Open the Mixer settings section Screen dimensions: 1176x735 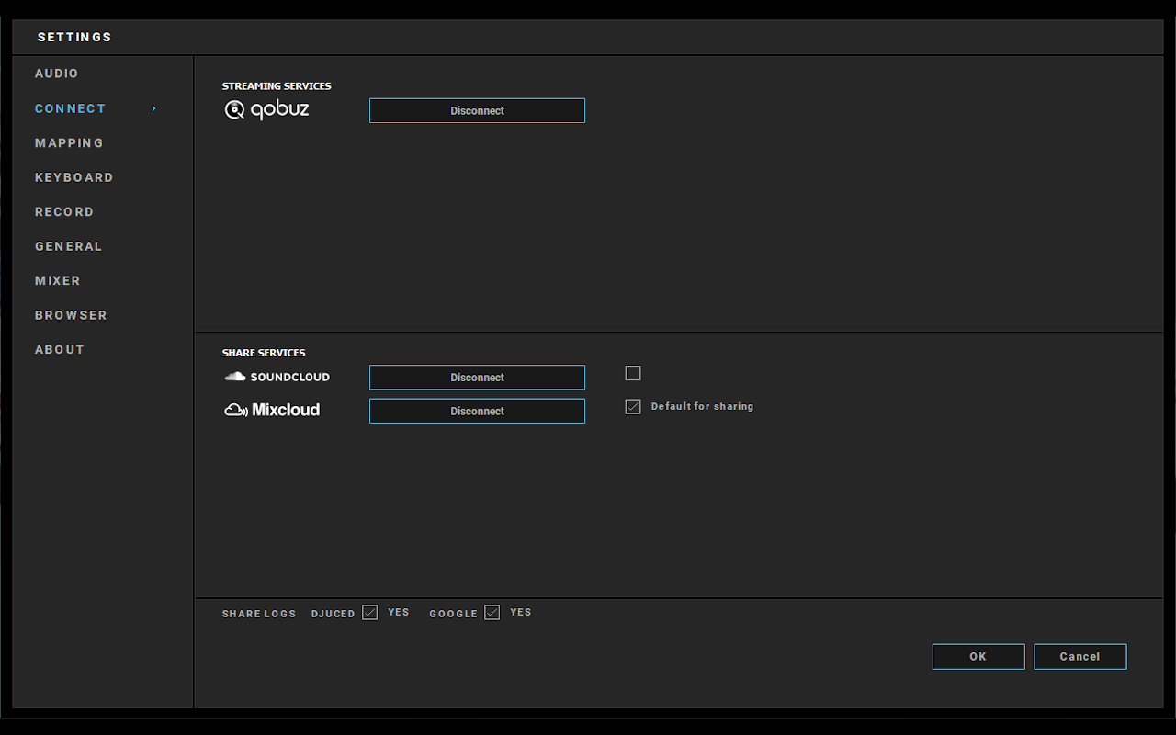[57, 280]
